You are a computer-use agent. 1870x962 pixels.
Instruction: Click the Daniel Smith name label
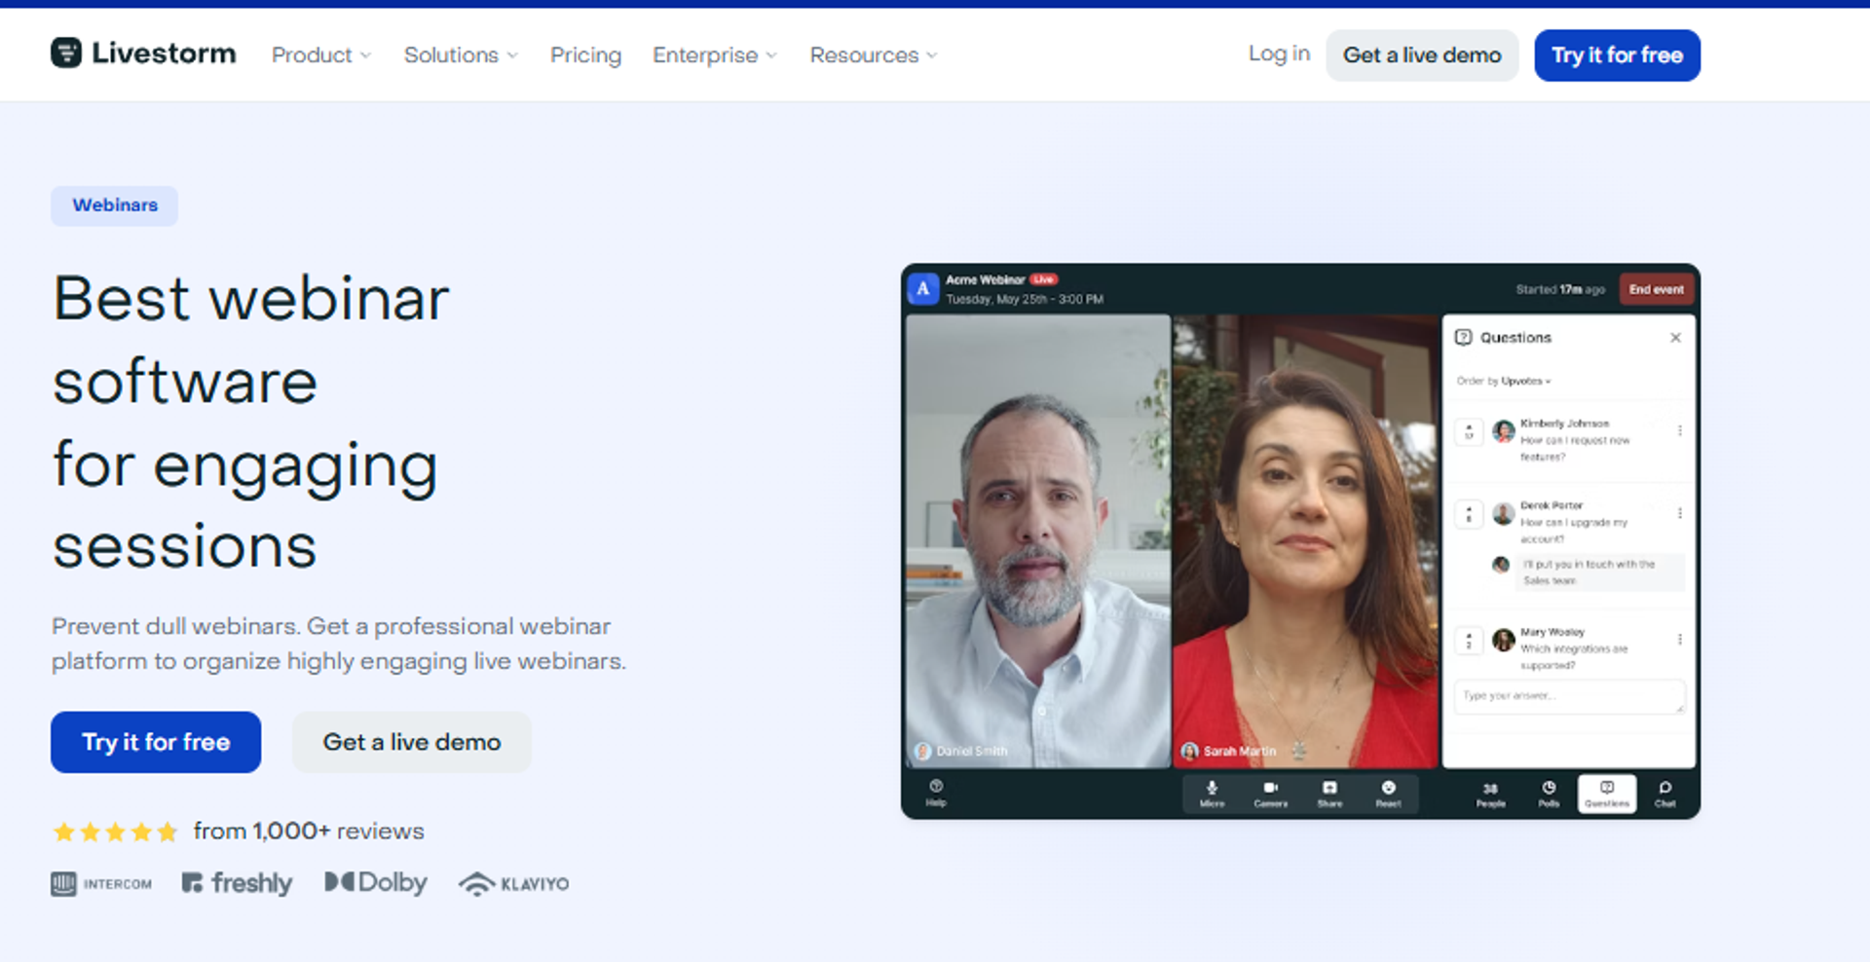tap(972, 751)
